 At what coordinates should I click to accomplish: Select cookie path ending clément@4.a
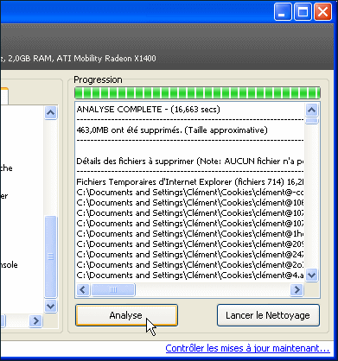(190, 275)
